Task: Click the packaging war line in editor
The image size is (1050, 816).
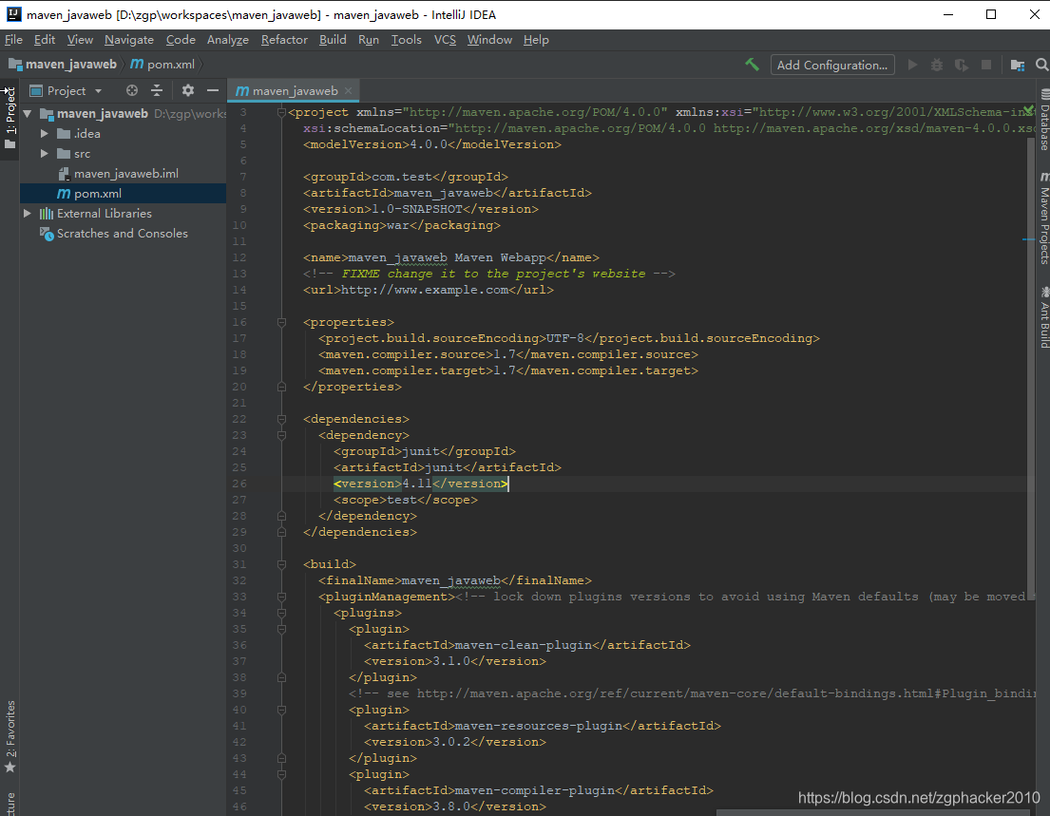Action: point(402,225)
